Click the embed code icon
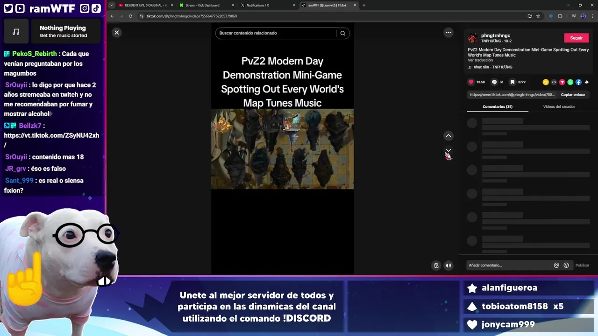598x336 pixels. [x=554, y=82]
